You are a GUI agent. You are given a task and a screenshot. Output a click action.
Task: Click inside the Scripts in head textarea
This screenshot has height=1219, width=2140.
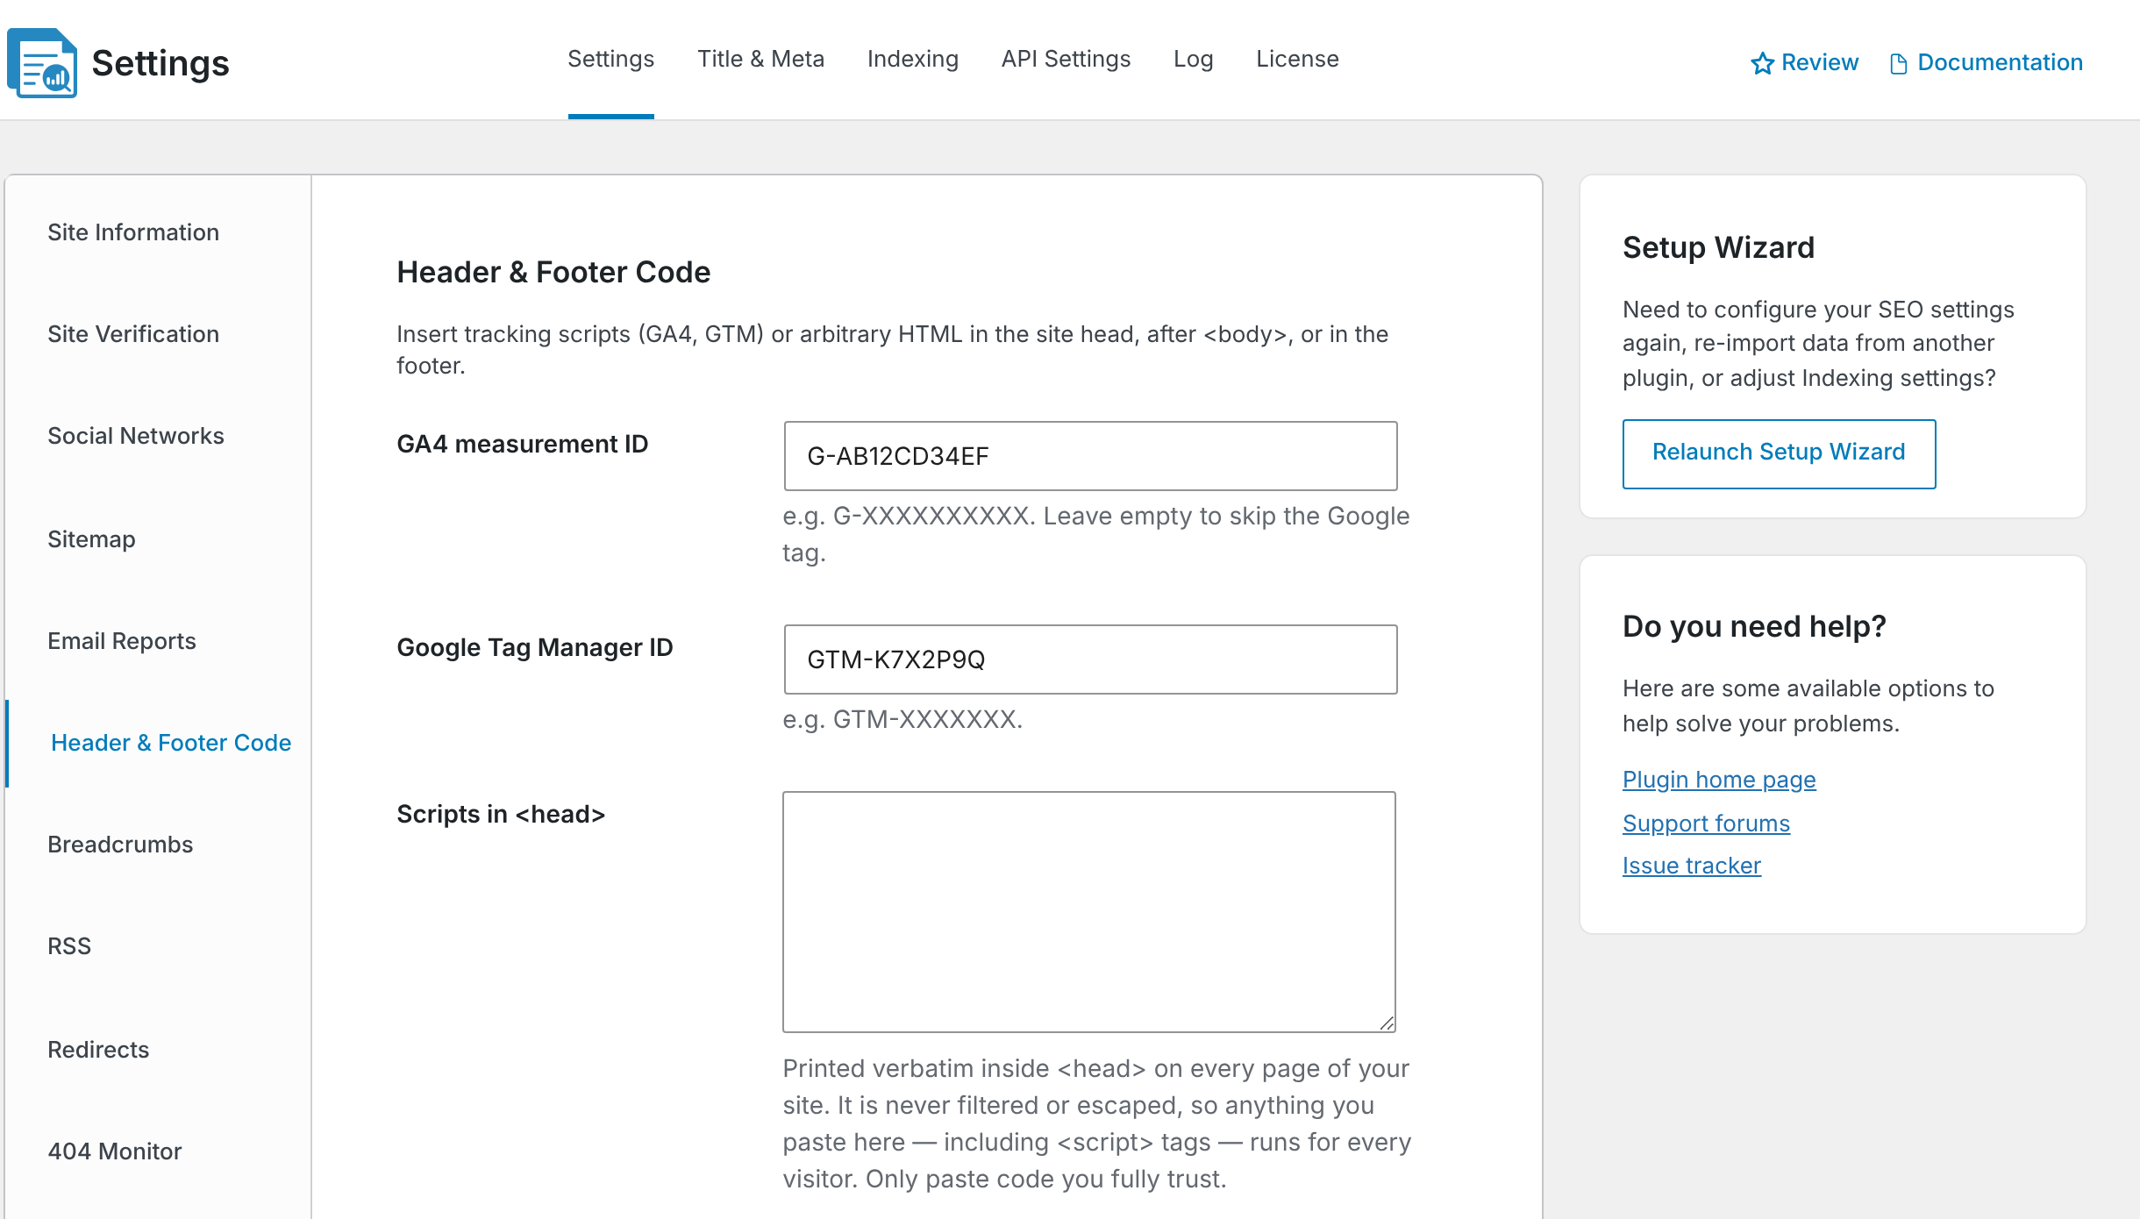click(x=1089, y=912)
